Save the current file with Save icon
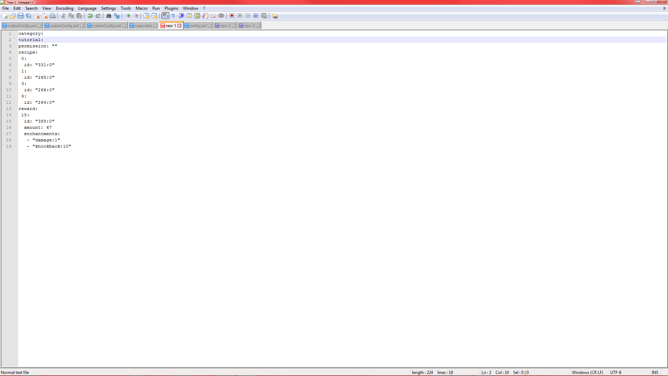Viewport: 668px width, 376px height. point(21,16)
